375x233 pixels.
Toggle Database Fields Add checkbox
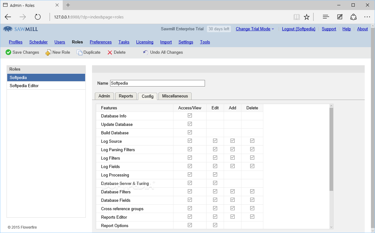click(232, 200)
